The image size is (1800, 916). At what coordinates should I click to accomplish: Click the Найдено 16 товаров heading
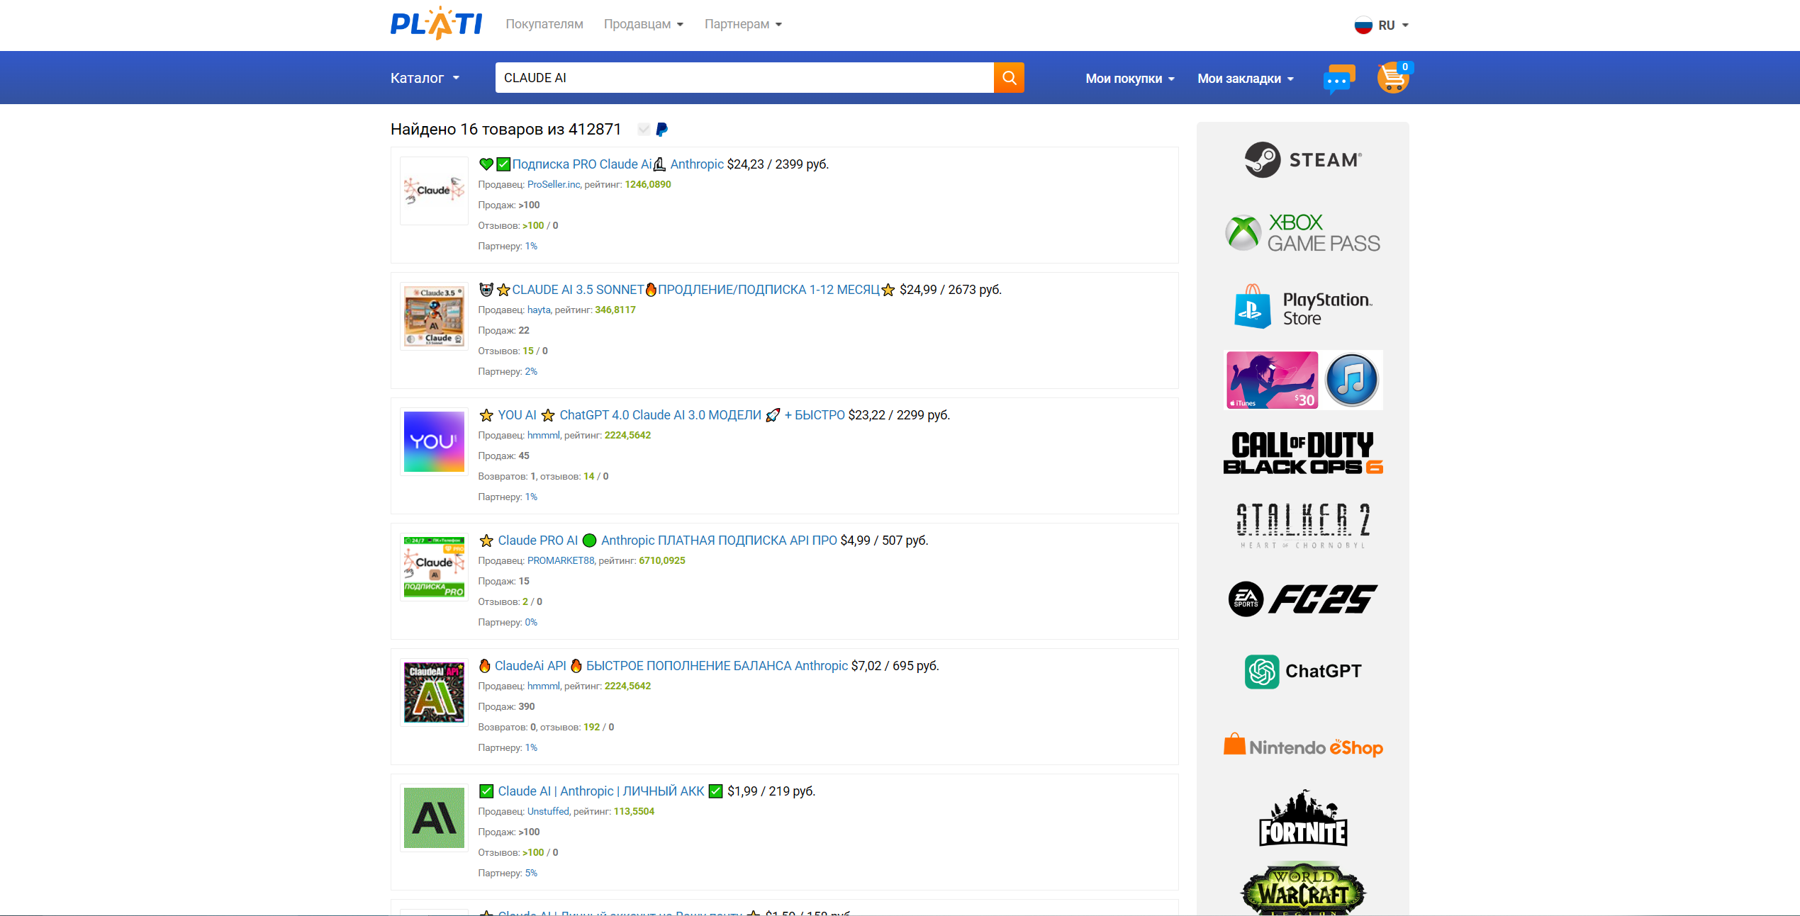click(x=505, y=129)
